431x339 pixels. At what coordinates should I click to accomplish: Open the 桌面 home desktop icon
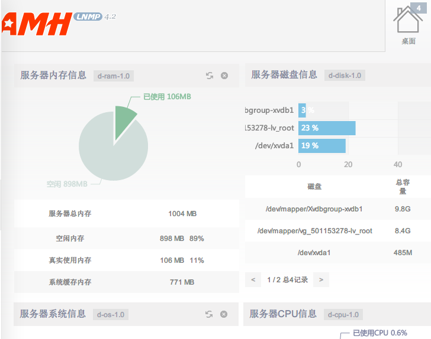pyautogui.click(x=409, y=24)
